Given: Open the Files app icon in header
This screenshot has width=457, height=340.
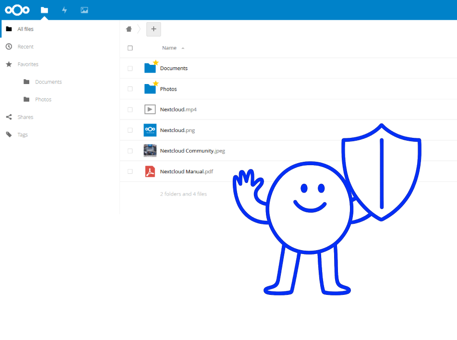Looking at the screenshot, I should click(44, 10).
